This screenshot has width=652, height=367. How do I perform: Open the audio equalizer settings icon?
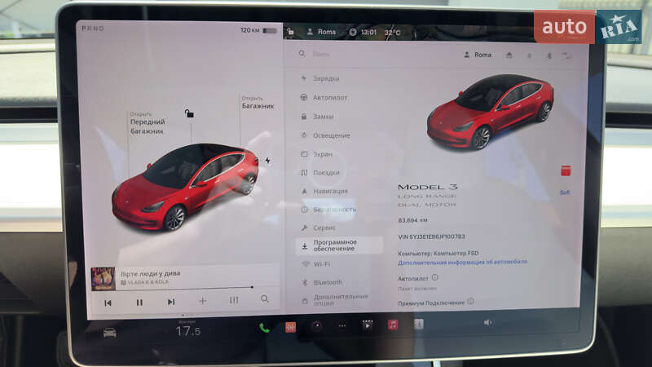(234, 299)
